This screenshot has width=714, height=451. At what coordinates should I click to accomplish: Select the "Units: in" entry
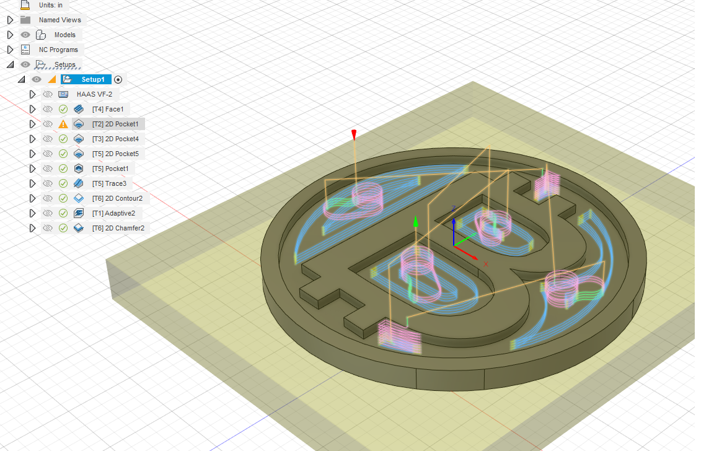(51, 5)
